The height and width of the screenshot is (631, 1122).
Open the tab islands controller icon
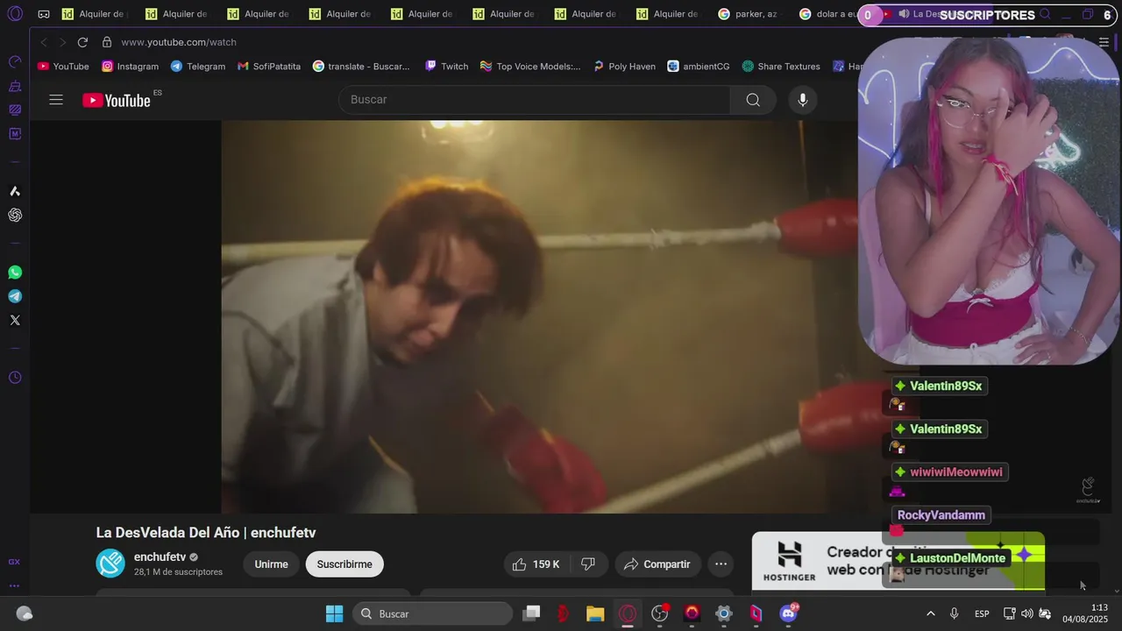tap(44, 14)
